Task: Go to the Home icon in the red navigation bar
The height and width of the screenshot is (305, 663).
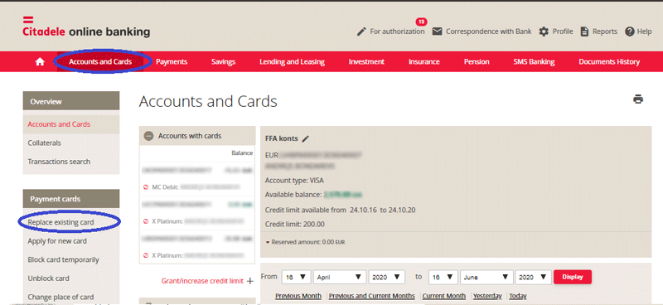Action: coord(40,62)
